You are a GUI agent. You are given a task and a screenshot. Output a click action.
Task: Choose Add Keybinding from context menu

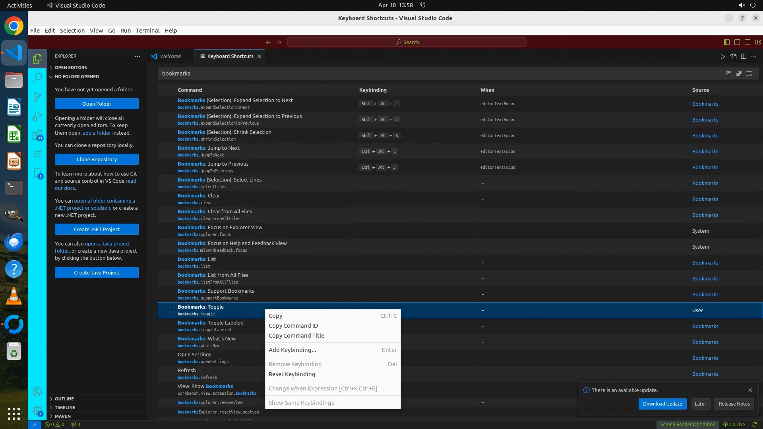292,350
